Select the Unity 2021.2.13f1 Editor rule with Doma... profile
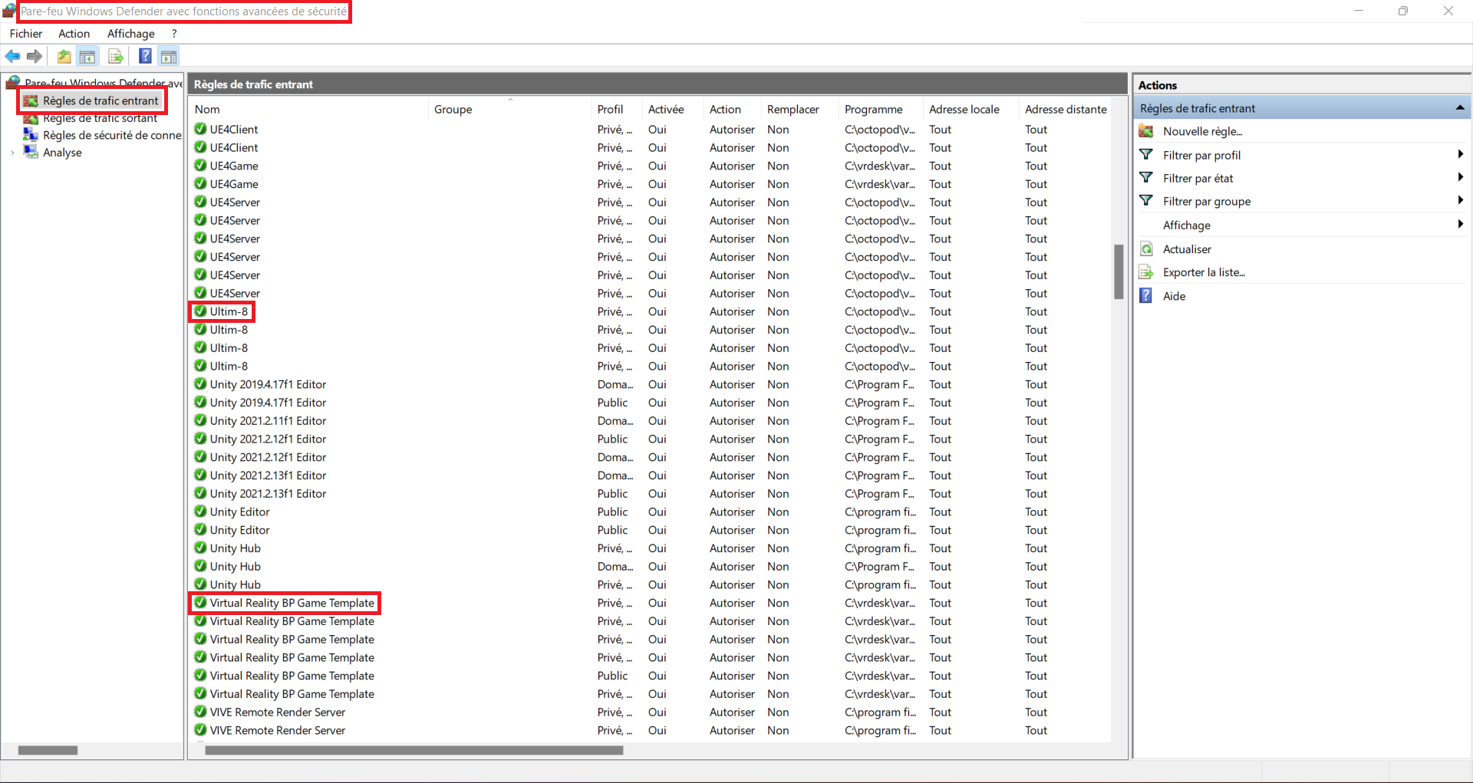 click(650, 475)
